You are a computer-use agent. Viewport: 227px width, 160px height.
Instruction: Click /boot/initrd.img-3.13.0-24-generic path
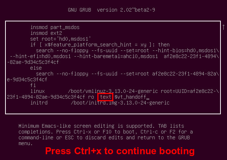(x=120, y=103)
